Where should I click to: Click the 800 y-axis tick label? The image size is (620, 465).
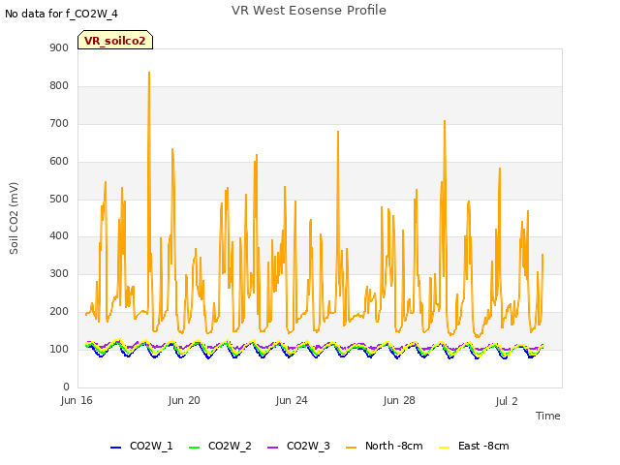[59, 86]
